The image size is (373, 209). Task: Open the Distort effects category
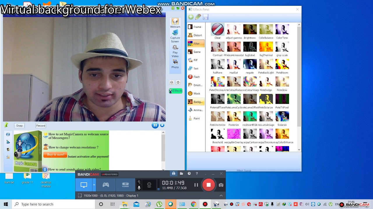pyautogui.click(x=196, y=35)
